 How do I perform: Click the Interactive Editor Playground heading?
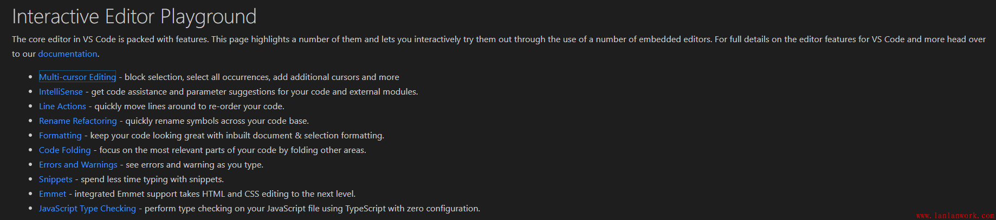coord(134,17)
